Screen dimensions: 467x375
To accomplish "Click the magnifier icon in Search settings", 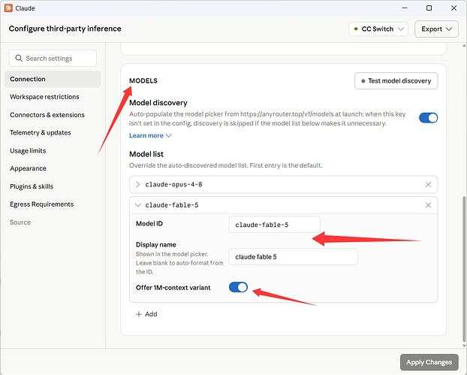I will click(x=19, y=58).
